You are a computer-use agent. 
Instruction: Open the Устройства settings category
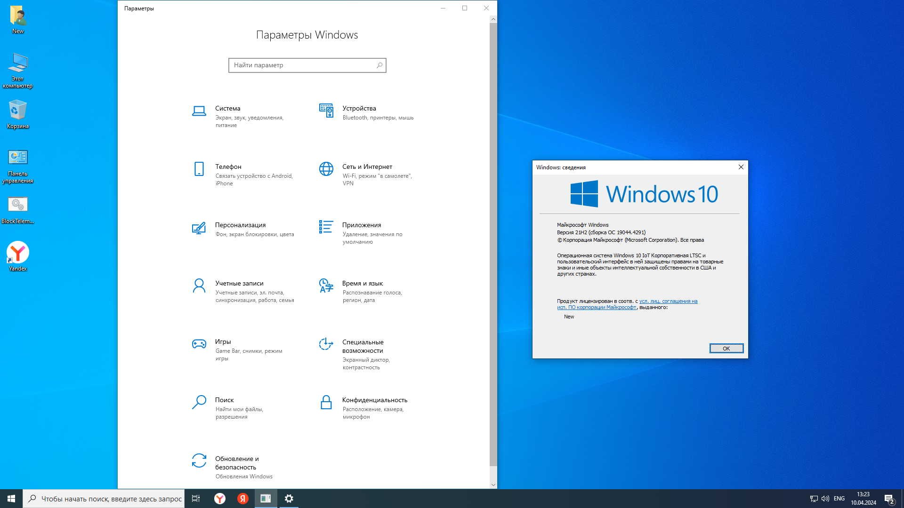359,109
